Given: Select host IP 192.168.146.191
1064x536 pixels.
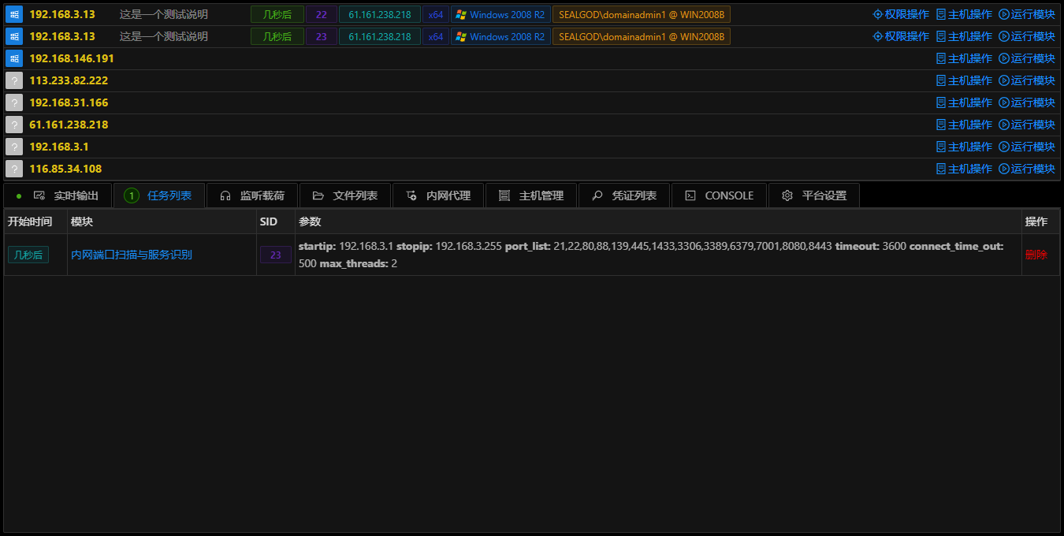Looking at the screenshot, I should point(72,58).
